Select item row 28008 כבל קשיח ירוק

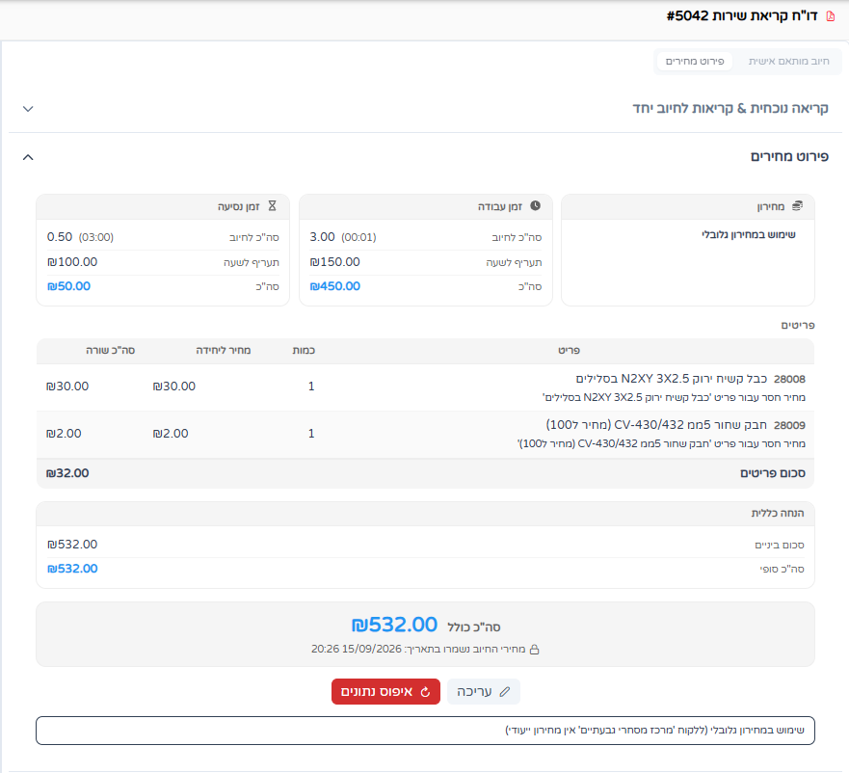pyautogui.click(x=425, y=386)
